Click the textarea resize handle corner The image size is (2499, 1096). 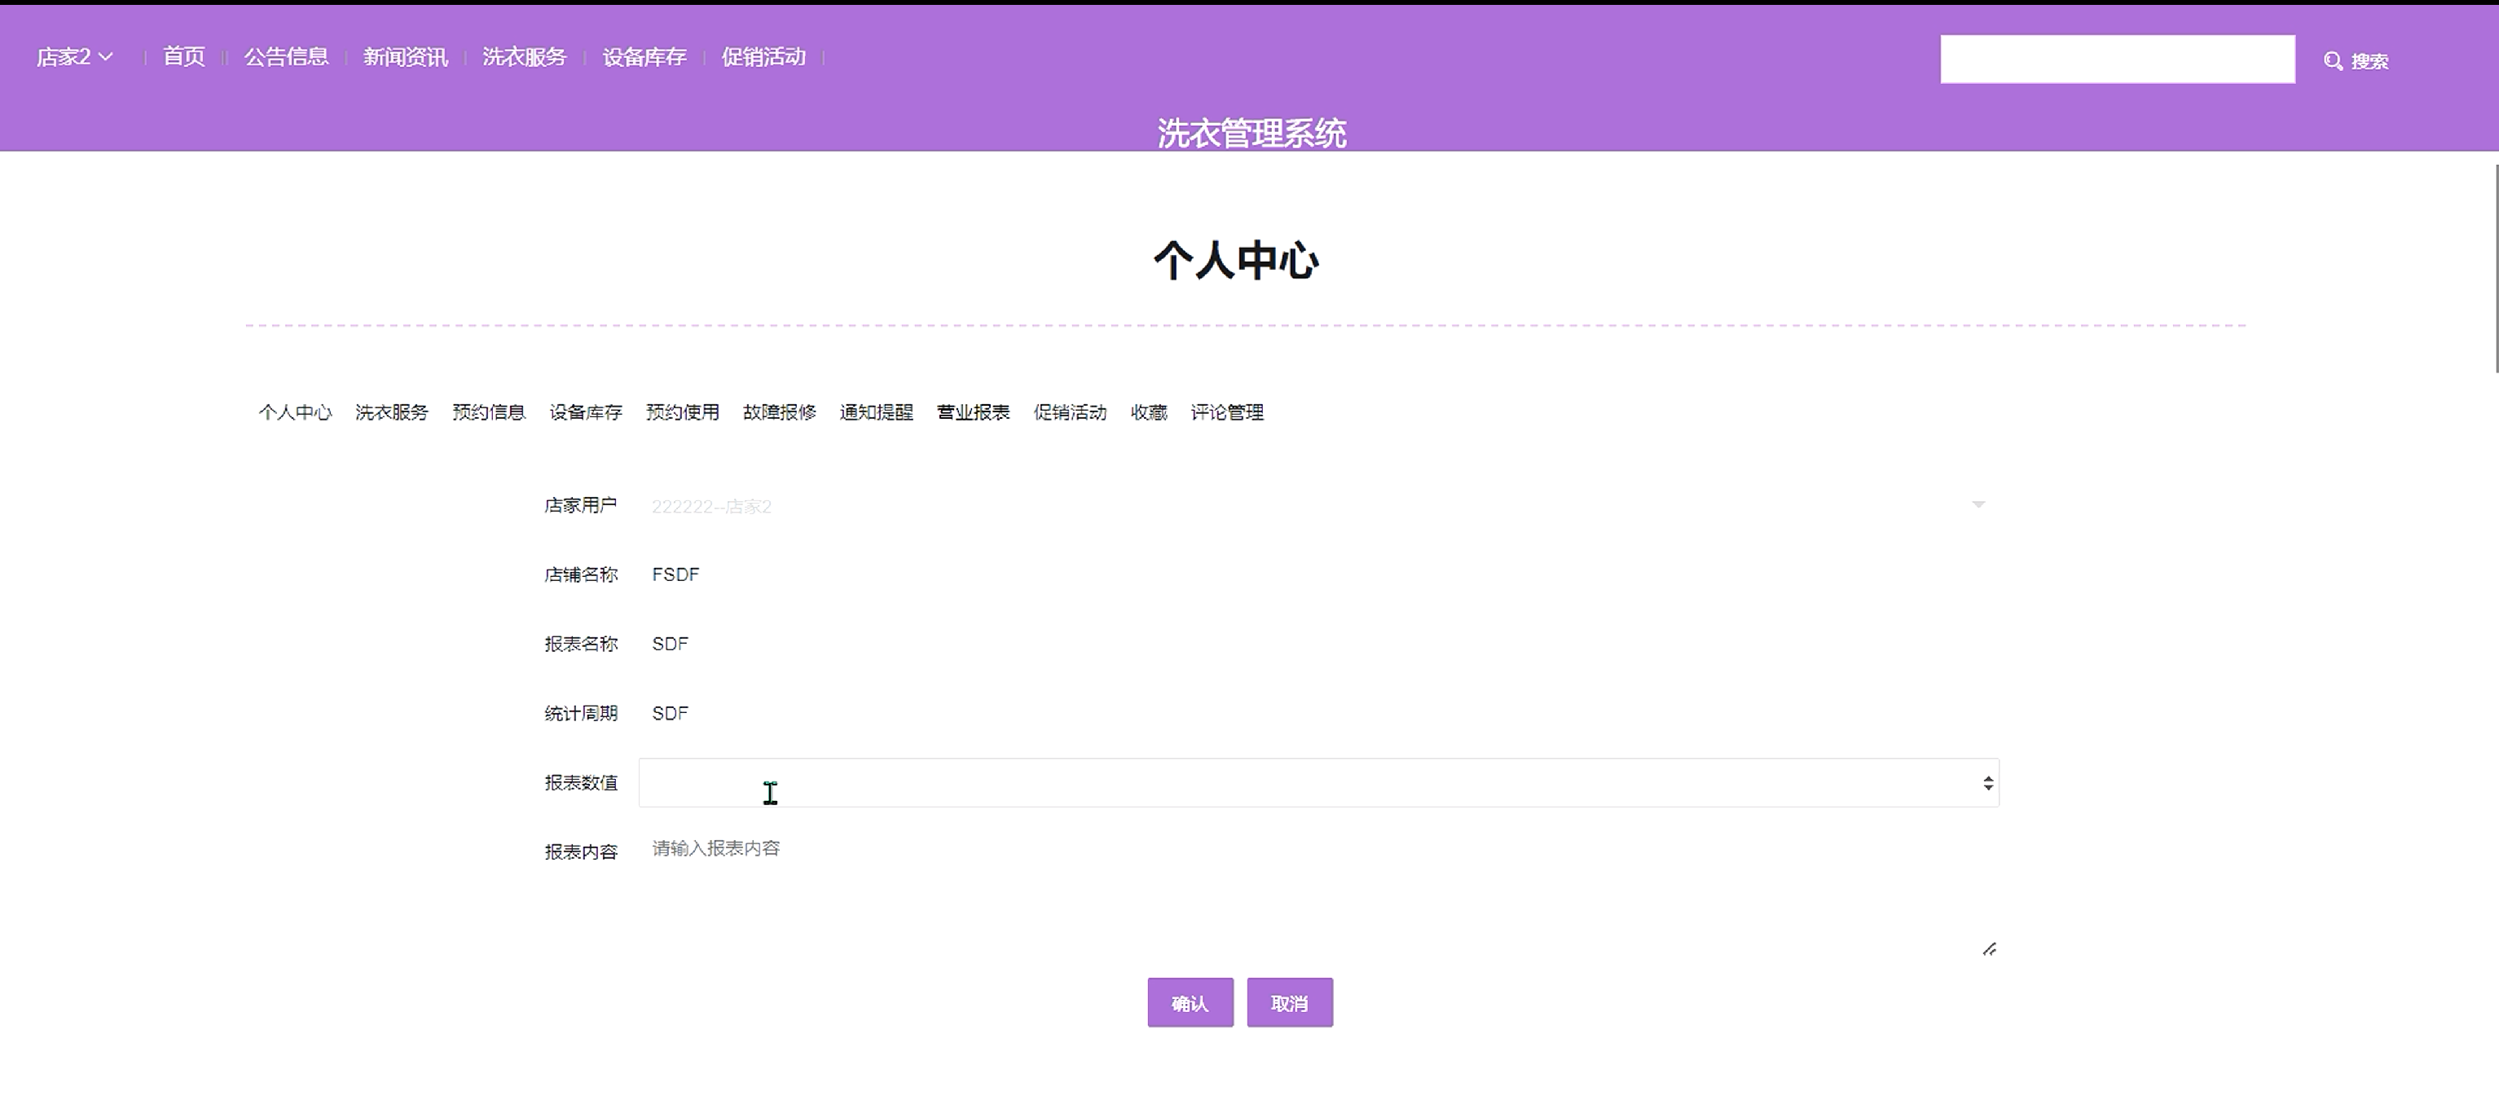pos(1989,949)
